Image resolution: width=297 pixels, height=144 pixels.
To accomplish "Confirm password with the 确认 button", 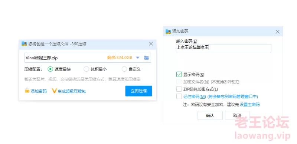I will pos(210,115).
